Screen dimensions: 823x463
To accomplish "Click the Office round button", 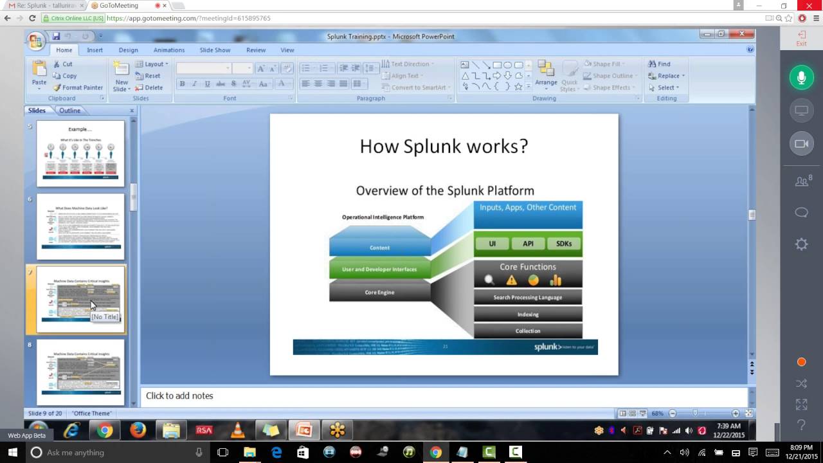I will coord(36,41).
